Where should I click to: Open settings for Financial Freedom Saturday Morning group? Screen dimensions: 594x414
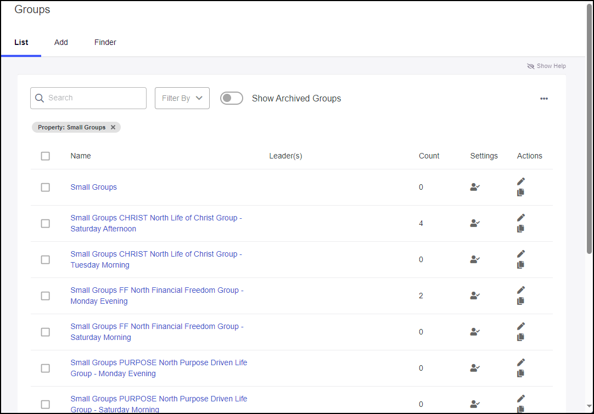[474, 332]
